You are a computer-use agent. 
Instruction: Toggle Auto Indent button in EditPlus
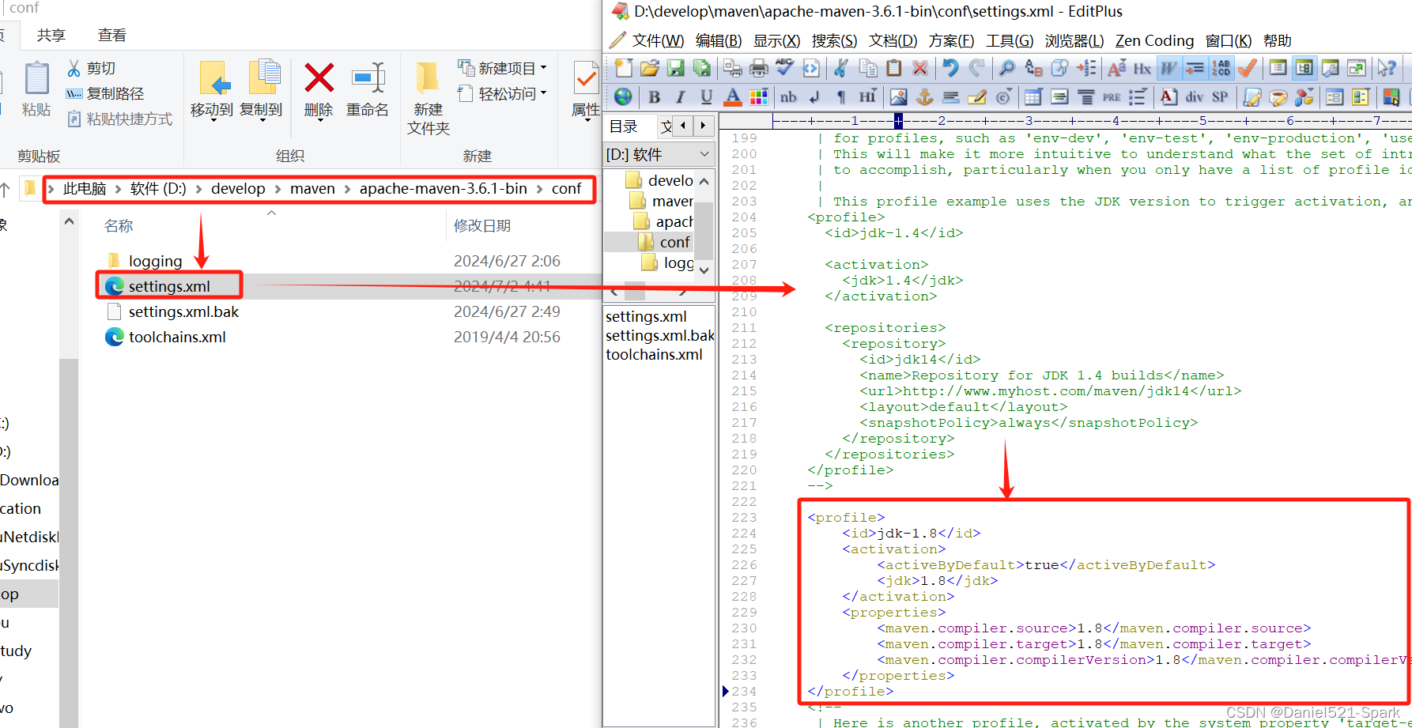[x=1195, y=69]
